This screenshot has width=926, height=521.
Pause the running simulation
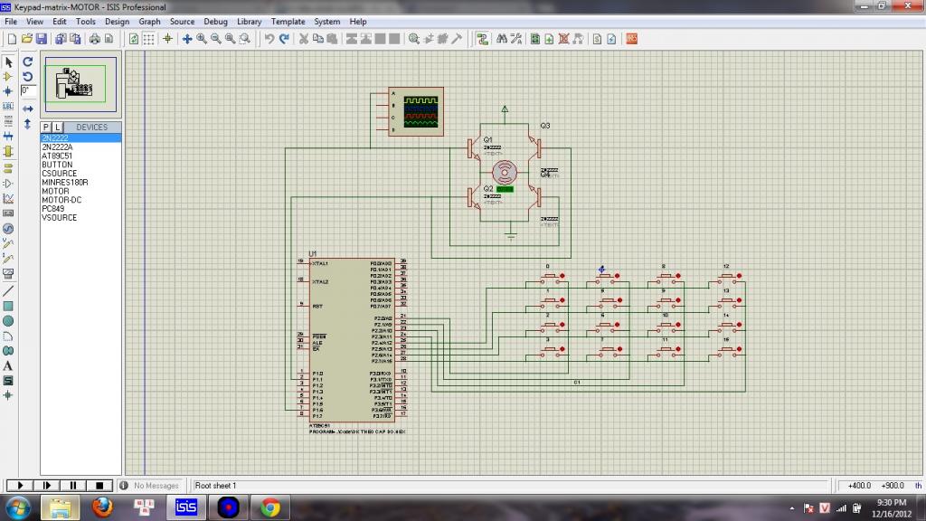point(75,486)
